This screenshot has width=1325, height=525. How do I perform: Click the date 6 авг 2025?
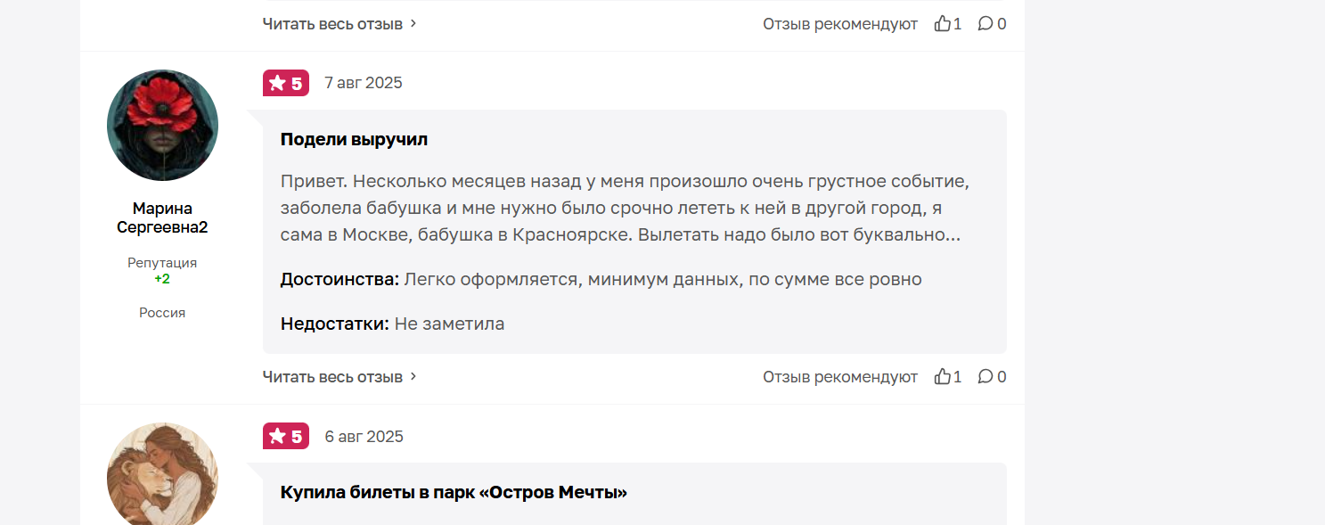pyautogui.click(x=364, y=436)
